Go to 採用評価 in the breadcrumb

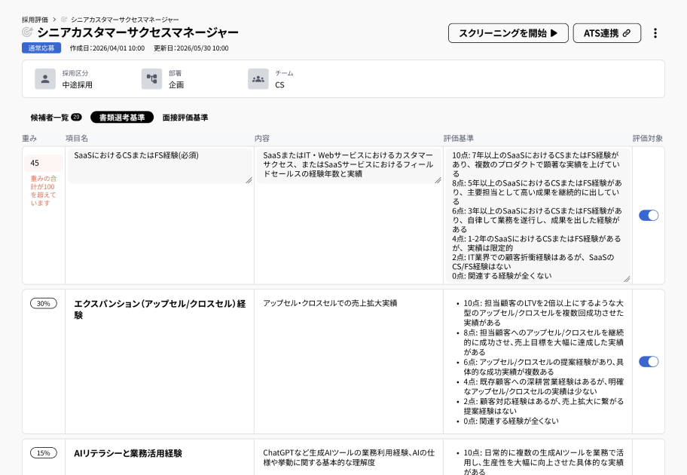tap(34, 19)
